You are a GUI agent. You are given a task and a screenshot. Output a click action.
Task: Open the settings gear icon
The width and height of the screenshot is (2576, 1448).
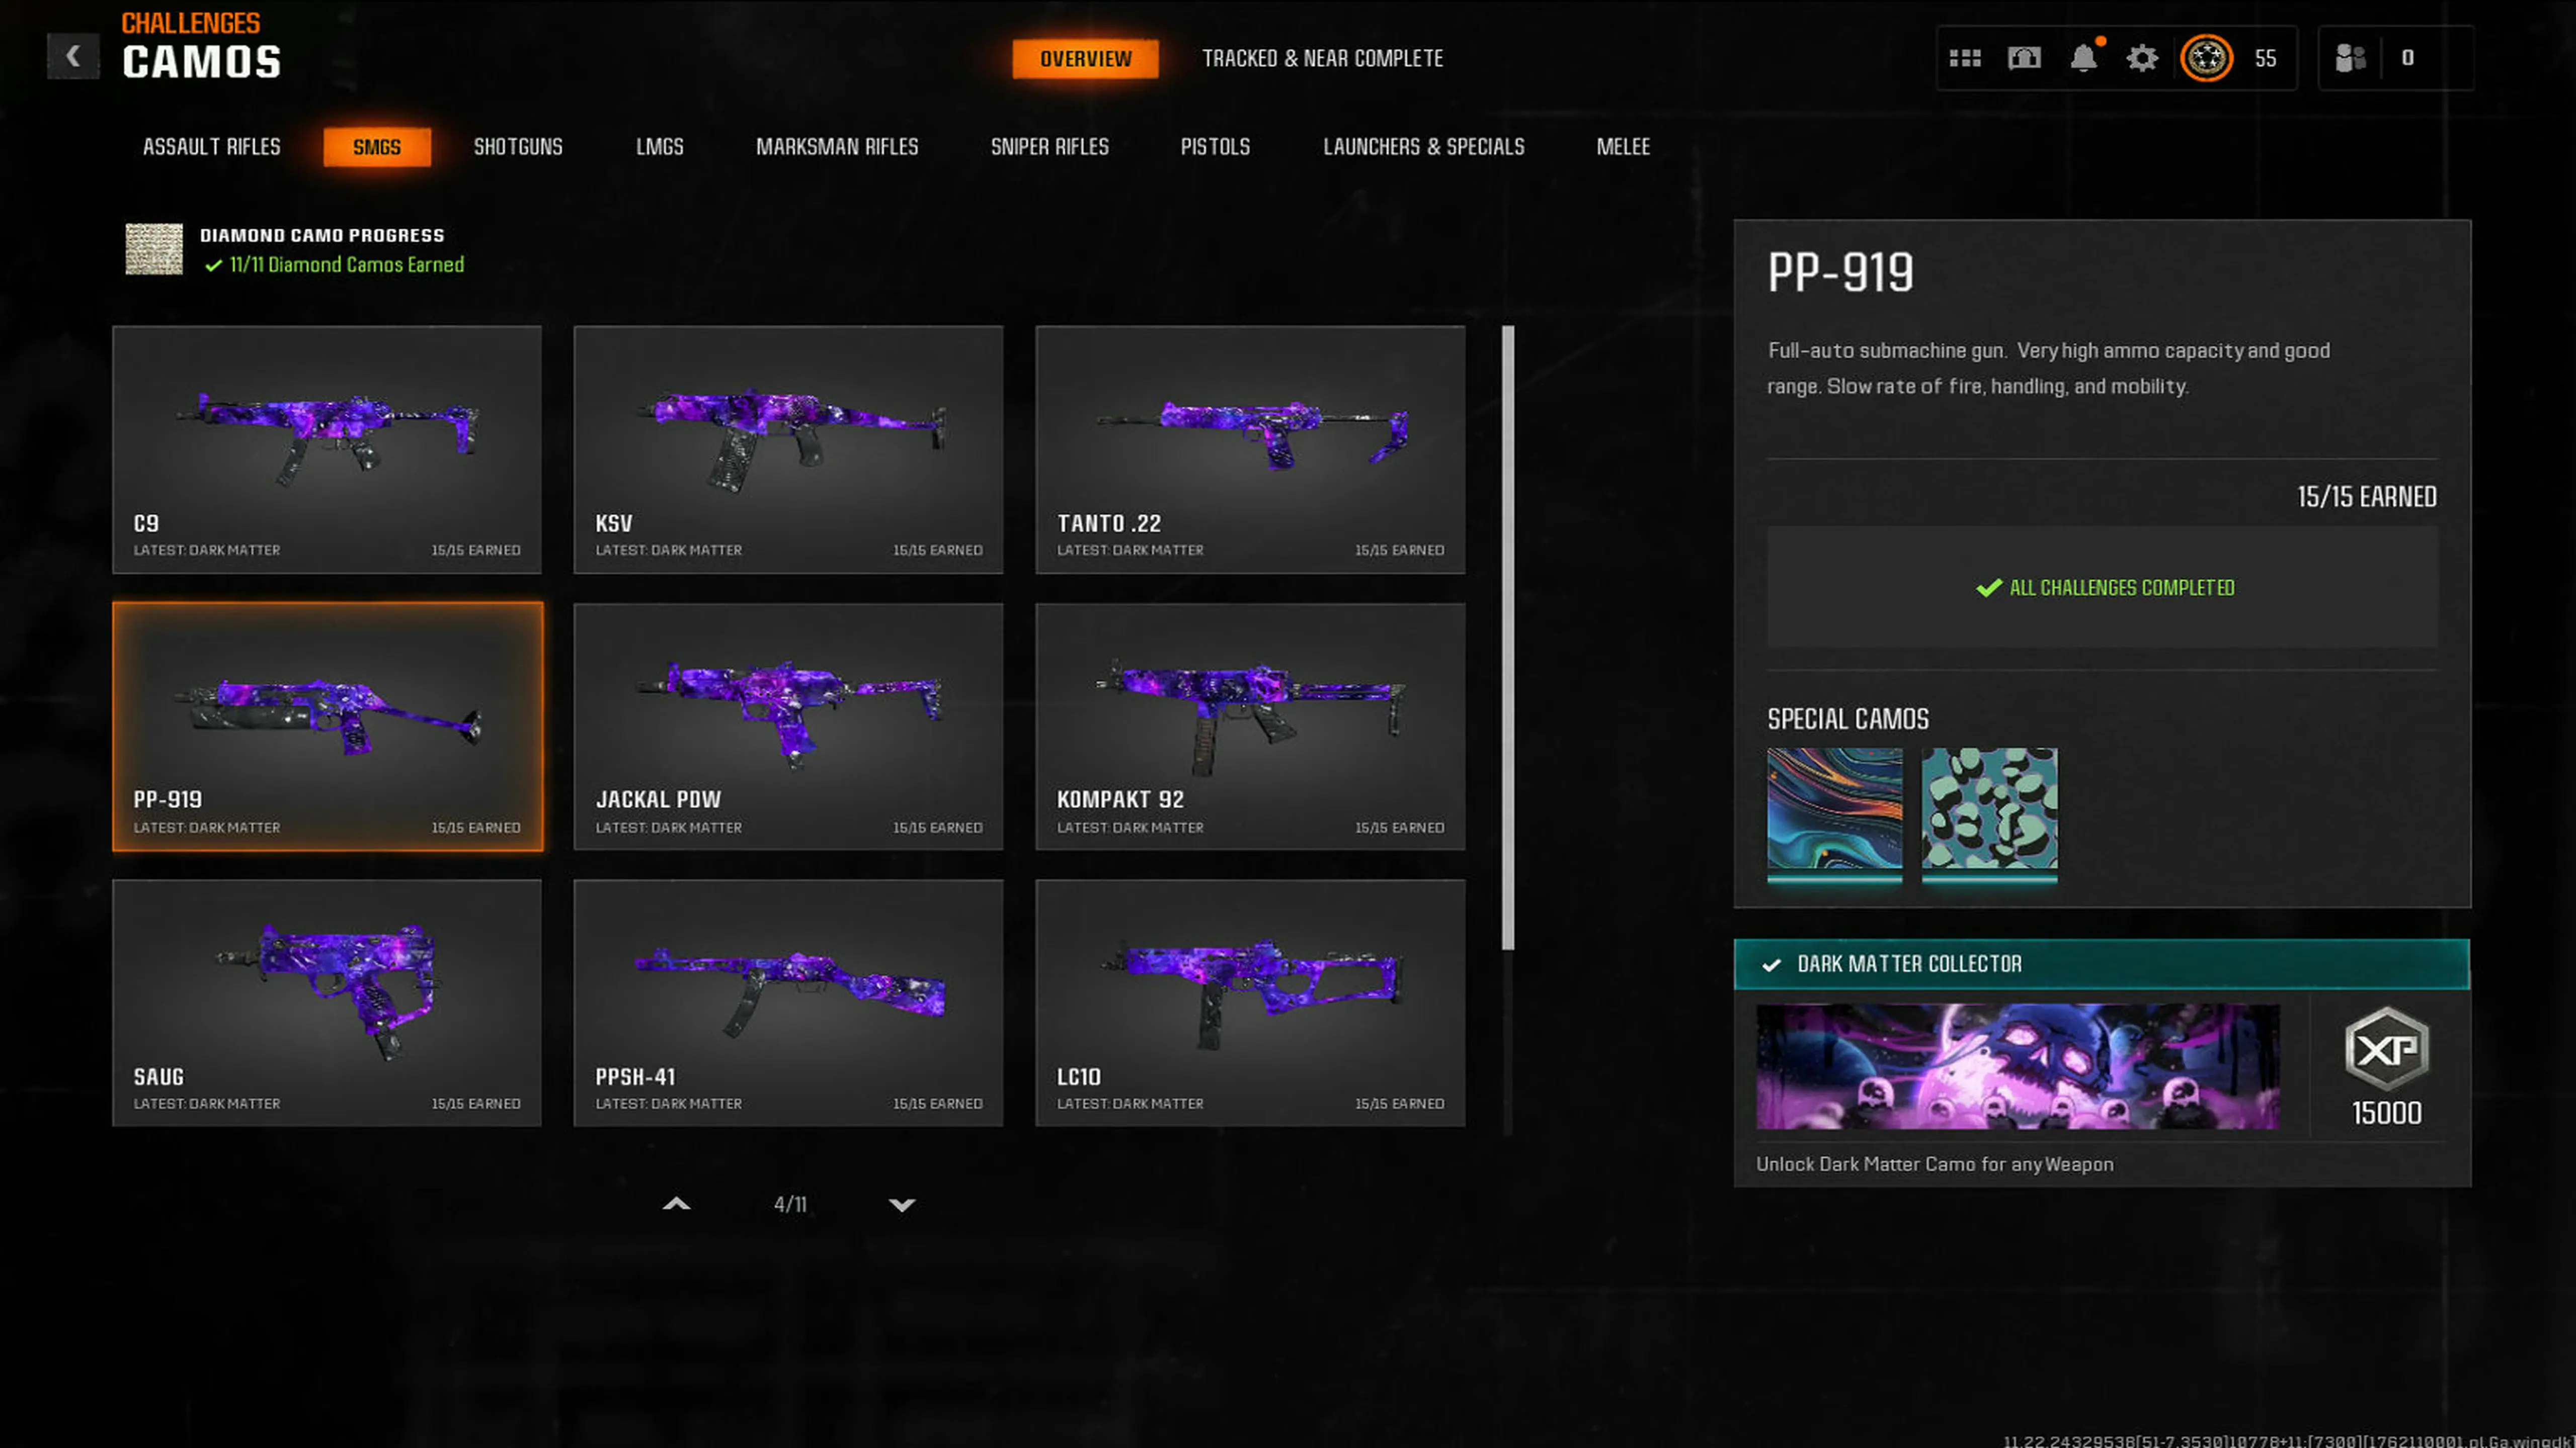click(x=2142, y=58)
